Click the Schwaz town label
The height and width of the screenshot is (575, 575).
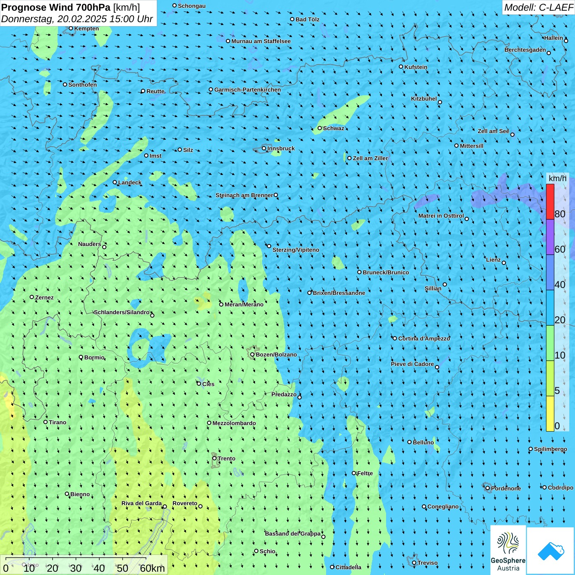(333, 128)
